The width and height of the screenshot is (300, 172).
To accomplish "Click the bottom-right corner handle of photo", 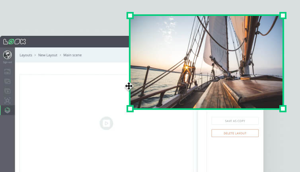I will click(283, 109).
